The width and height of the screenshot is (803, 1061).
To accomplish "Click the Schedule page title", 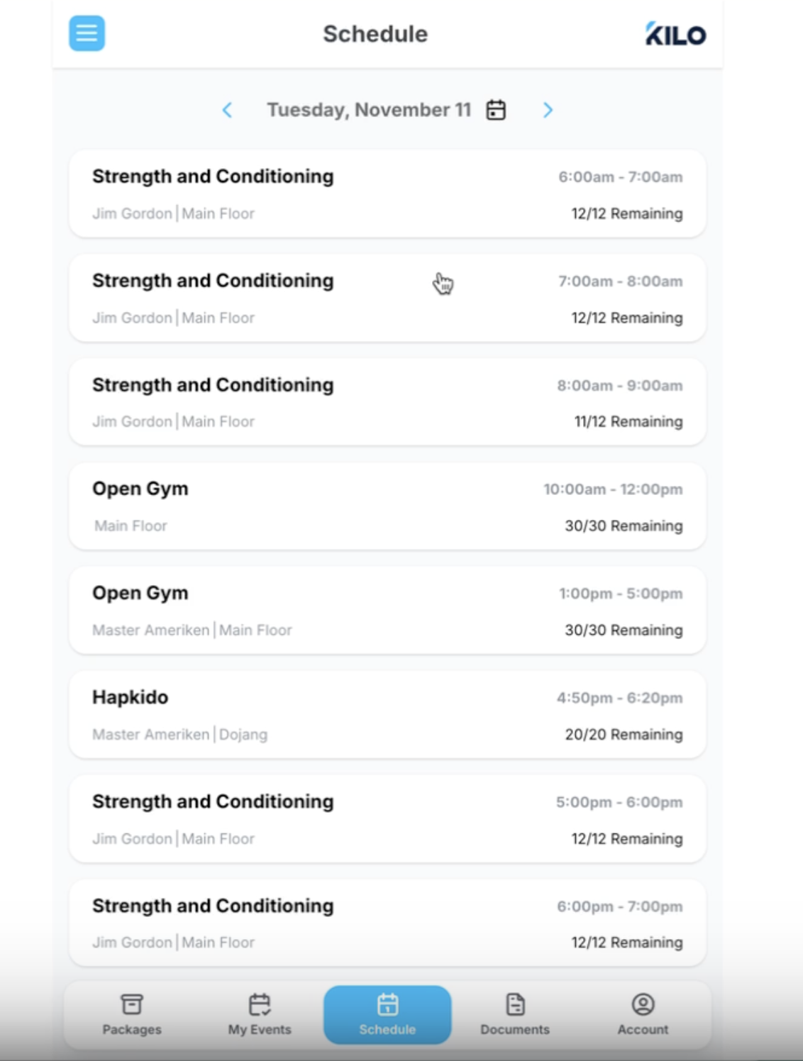I will point(375,34).
